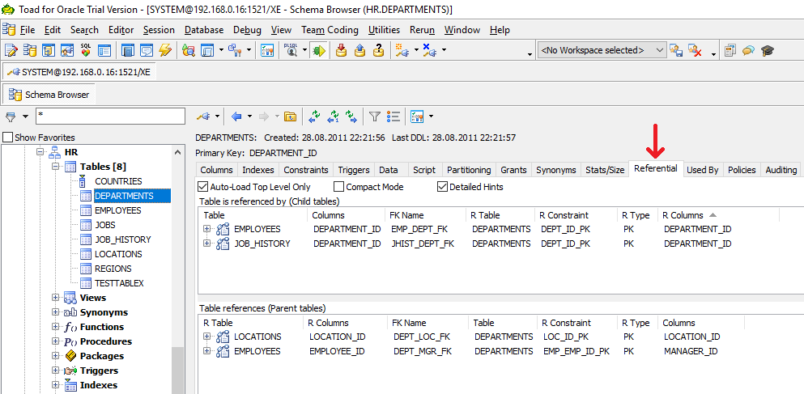Open the Database menu
This screenshot has width=804, height=394.
click(x=204, y=30)
